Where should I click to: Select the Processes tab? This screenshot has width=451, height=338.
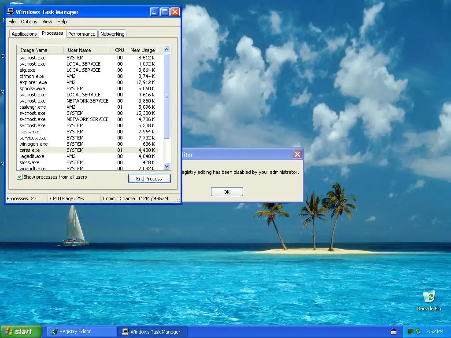(52, 33)
